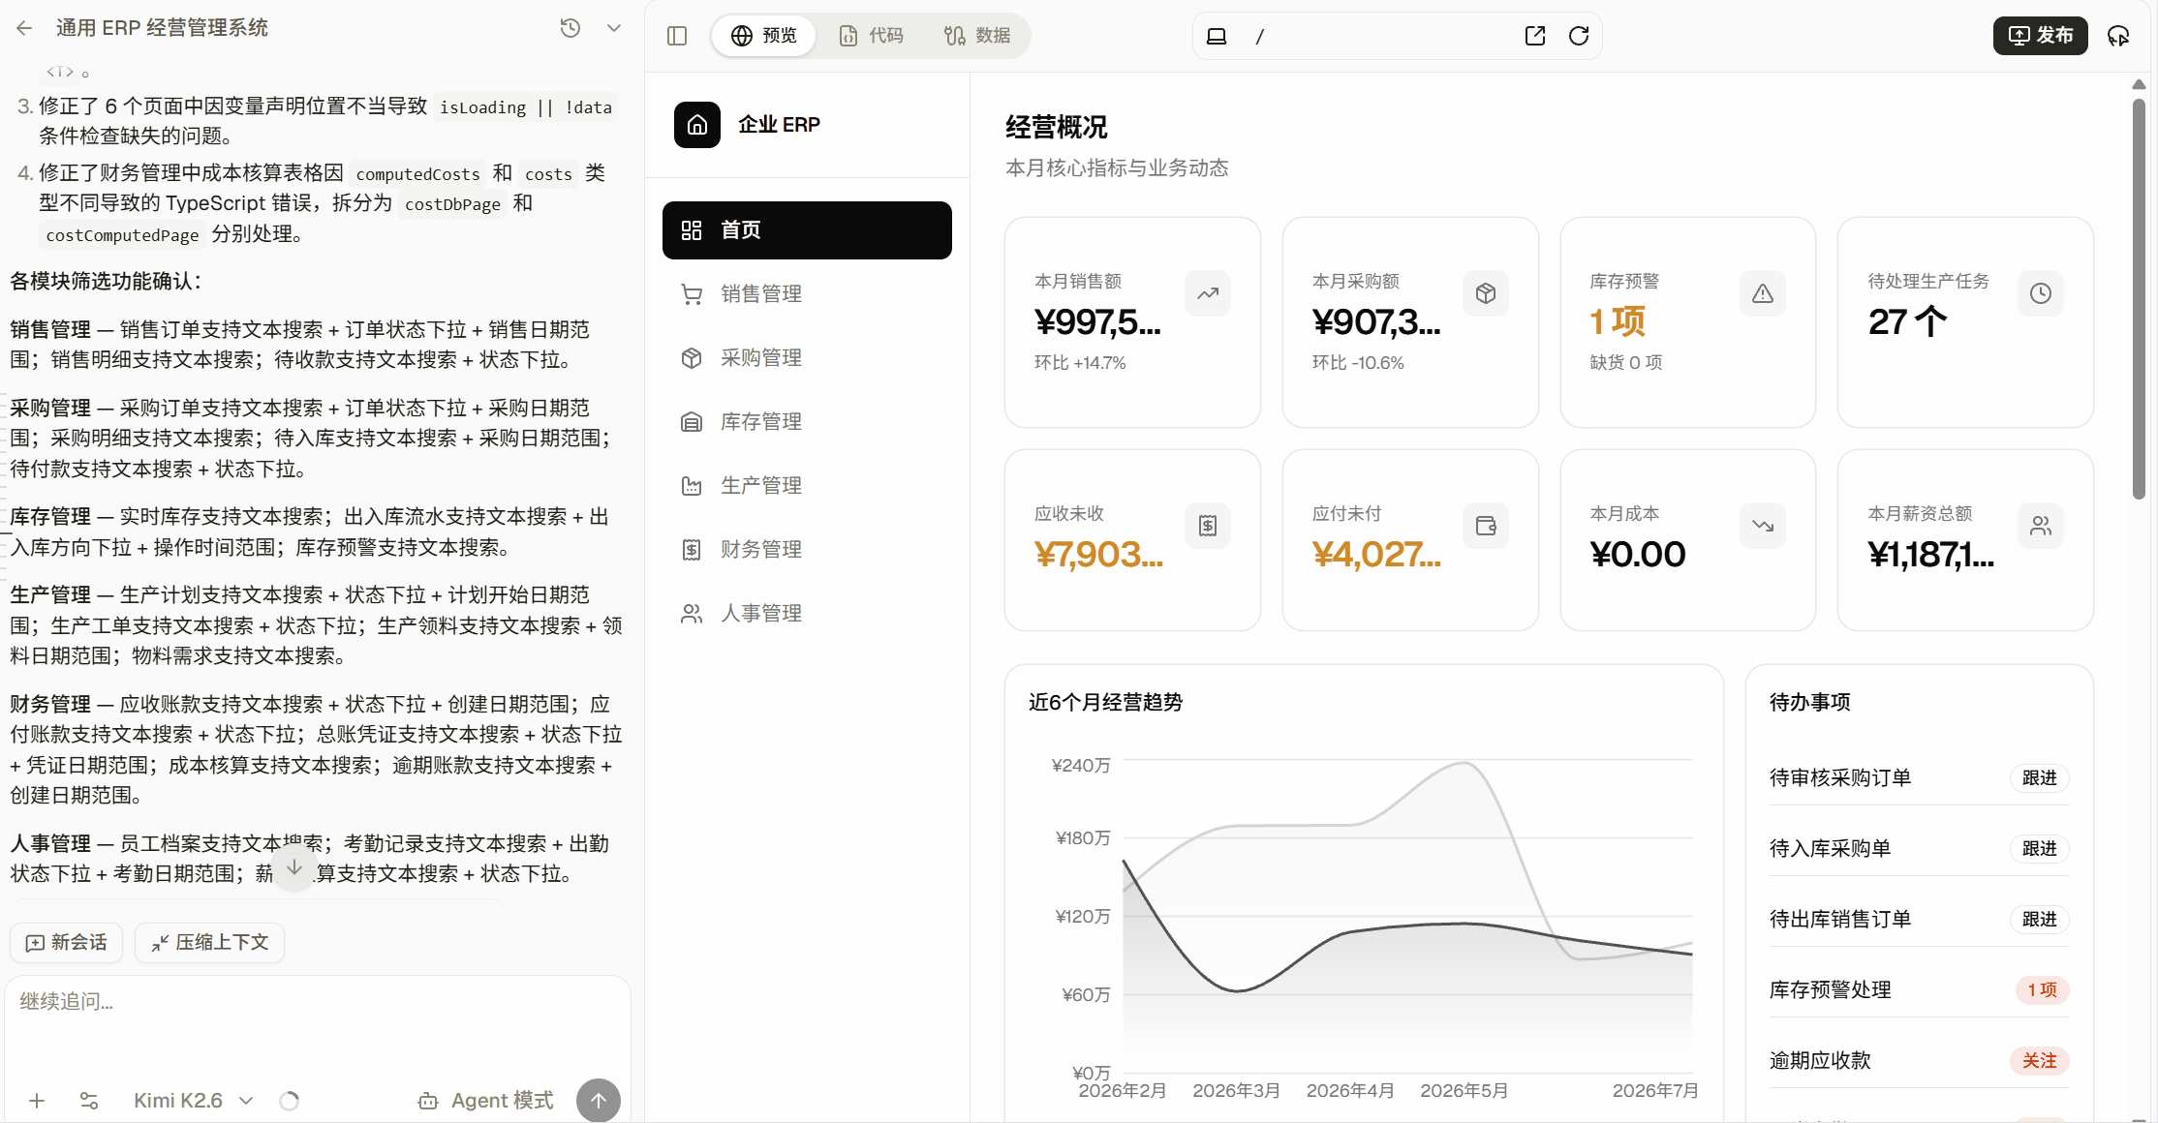Click the settings sliders icon below input

click(88, 1101)
